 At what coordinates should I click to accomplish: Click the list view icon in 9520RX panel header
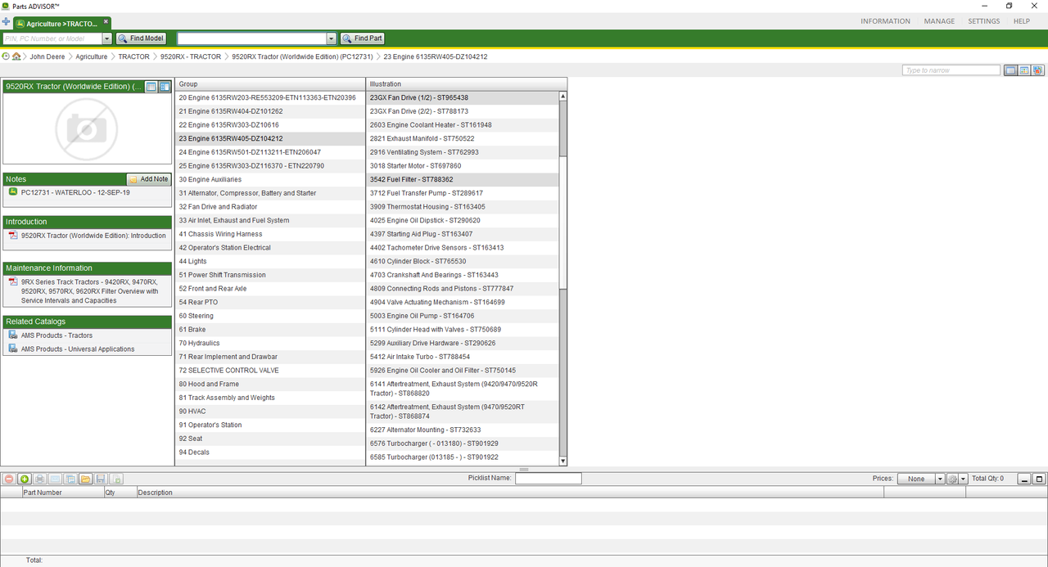tap(151, 87)
